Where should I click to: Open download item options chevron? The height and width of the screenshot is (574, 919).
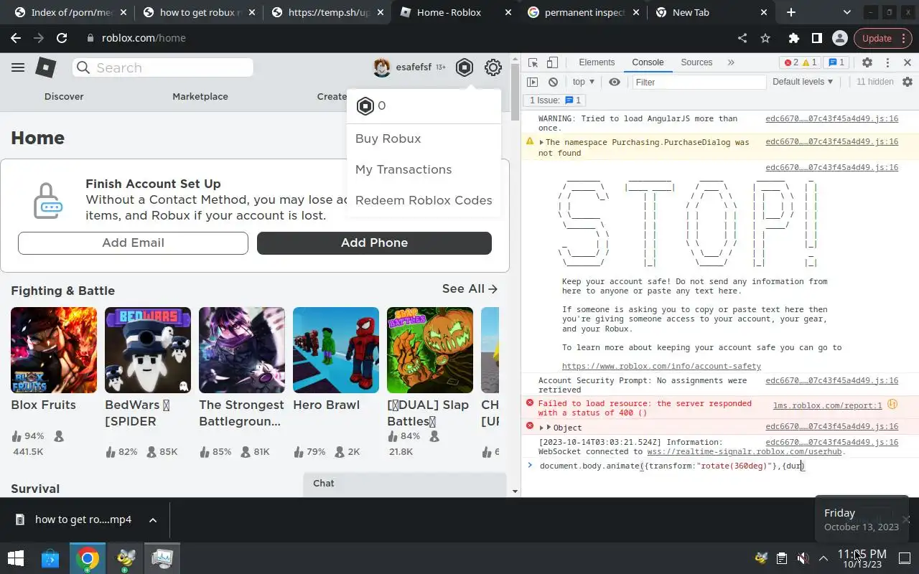point(152,520)
